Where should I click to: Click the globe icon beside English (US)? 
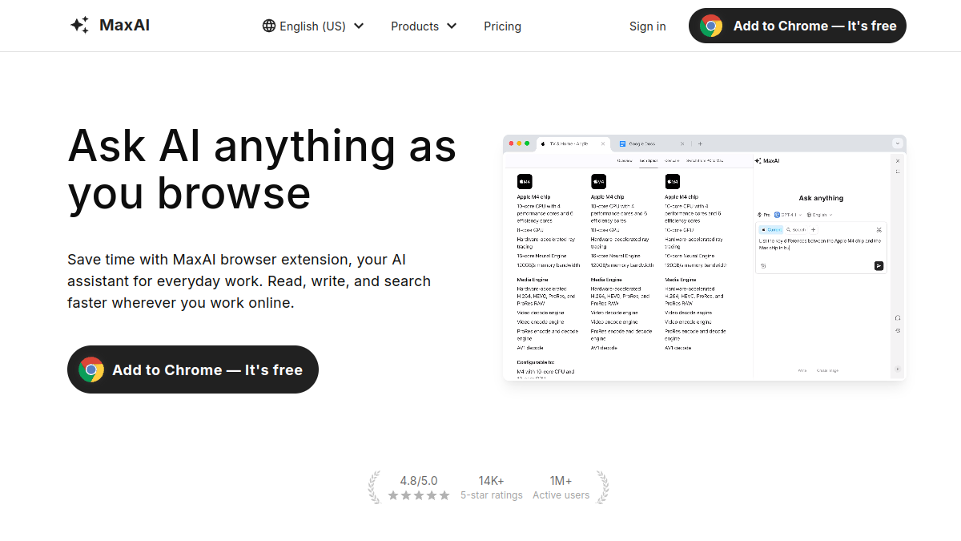269,26
